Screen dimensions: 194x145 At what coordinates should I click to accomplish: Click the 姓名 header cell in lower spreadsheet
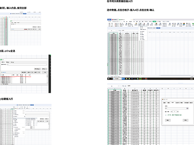(125, 90)
